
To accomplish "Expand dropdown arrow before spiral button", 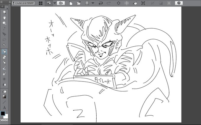I will tap(55, 3).
